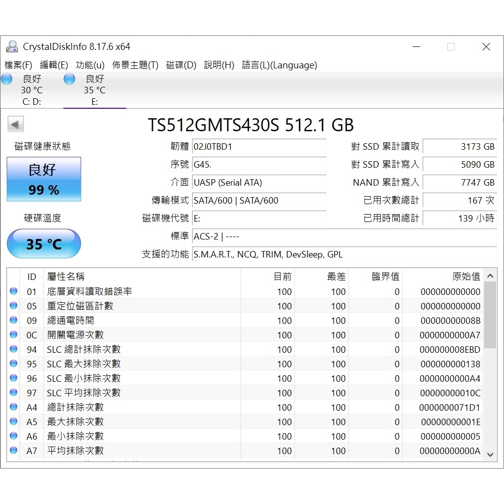Screen dimensions: 504x504
Task: Click the supported features field with S.M.A.R.T.
Action: click(x=345, y=254)
